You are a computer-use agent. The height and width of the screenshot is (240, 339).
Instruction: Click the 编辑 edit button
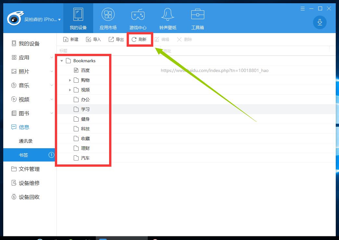tap(162, 39)
